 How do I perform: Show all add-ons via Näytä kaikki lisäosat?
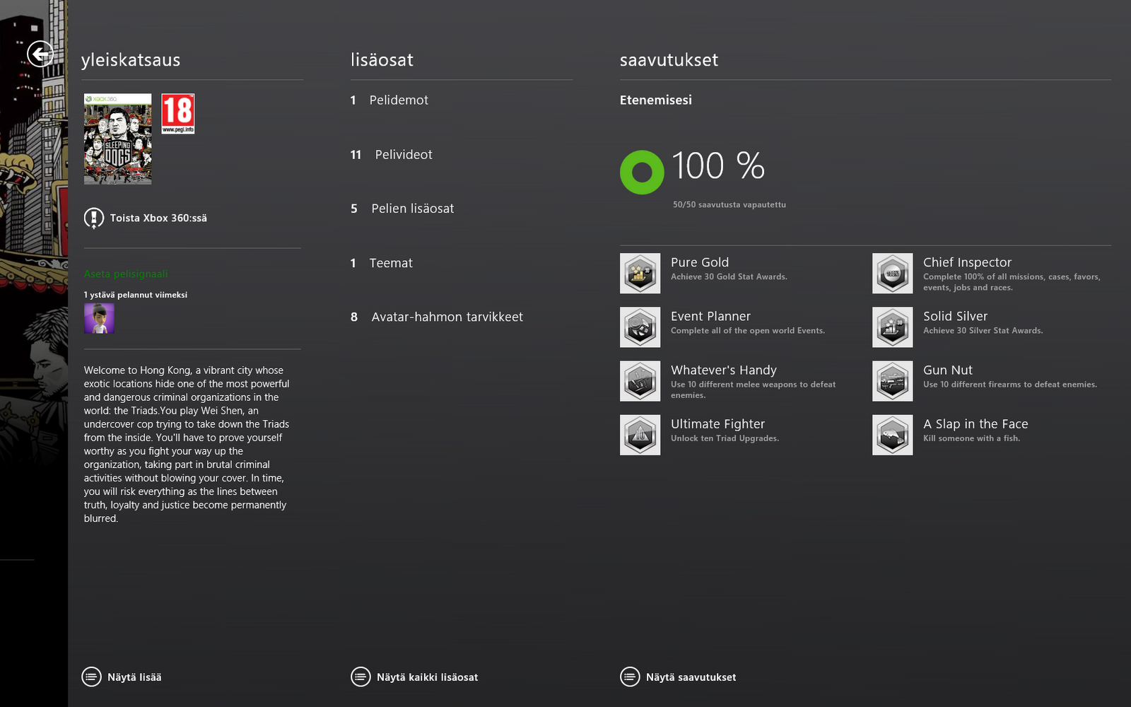(427, 677)
